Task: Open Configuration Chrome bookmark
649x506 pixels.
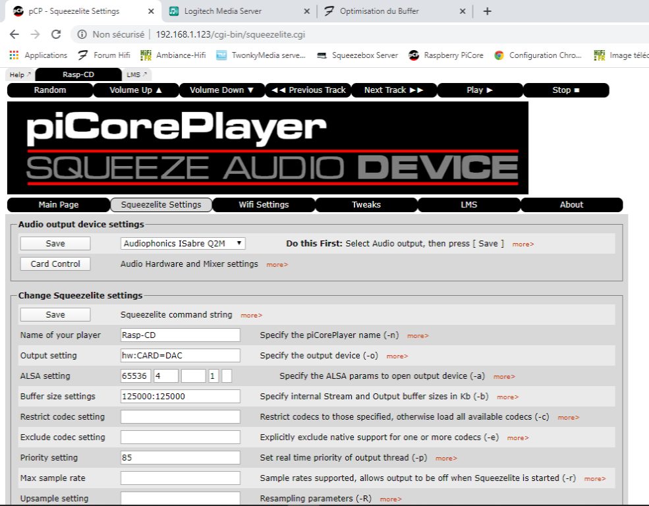Action: [538, 55]
